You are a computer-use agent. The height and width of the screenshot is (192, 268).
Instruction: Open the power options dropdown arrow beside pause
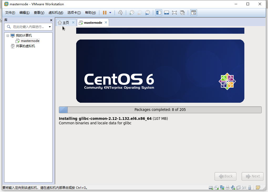pos(110,13)
